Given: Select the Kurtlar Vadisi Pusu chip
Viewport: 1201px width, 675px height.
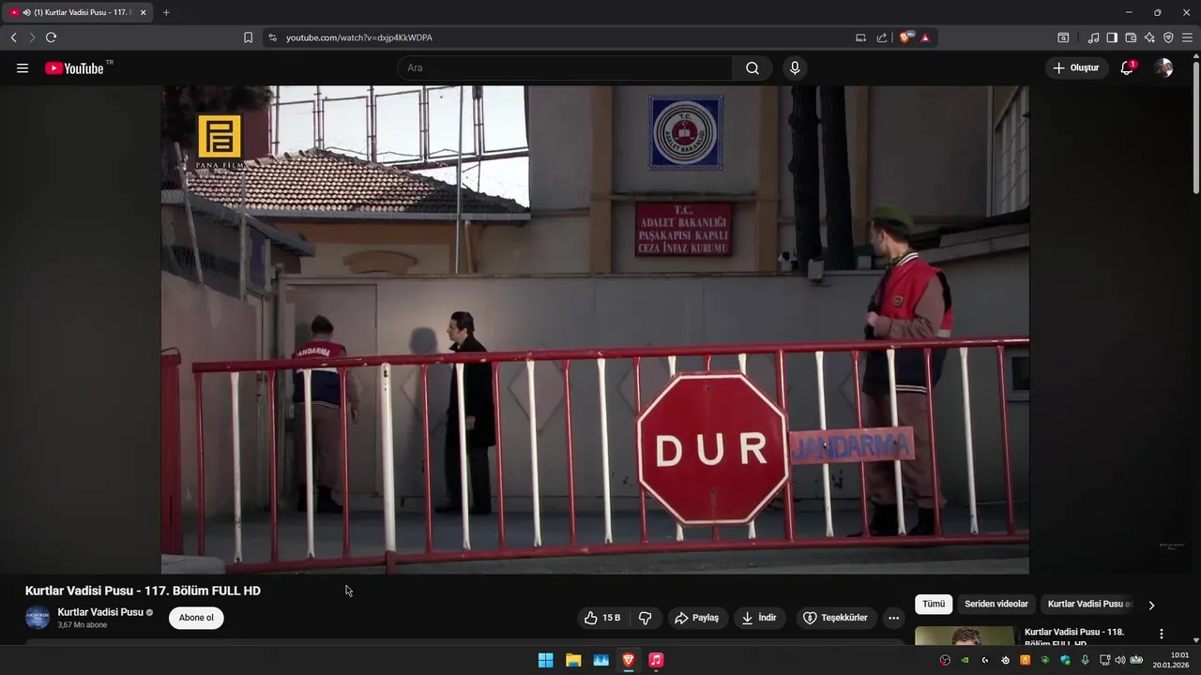Looking at the screenshot, I should (x=1088, y=605).
